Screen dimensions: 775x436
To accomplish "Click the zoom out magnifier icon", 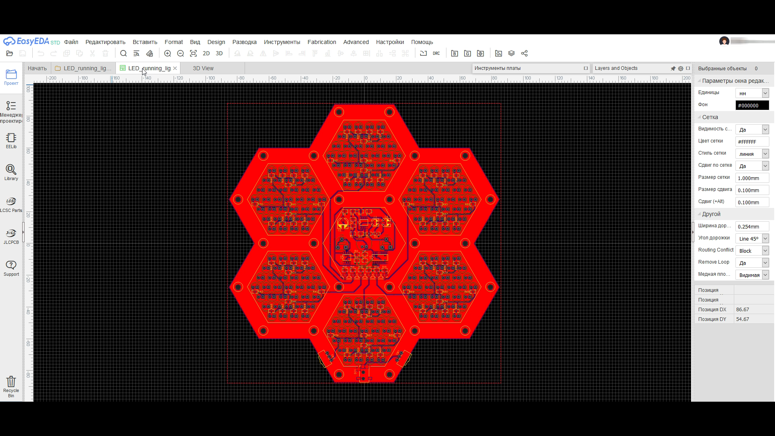I will point(180,53).
